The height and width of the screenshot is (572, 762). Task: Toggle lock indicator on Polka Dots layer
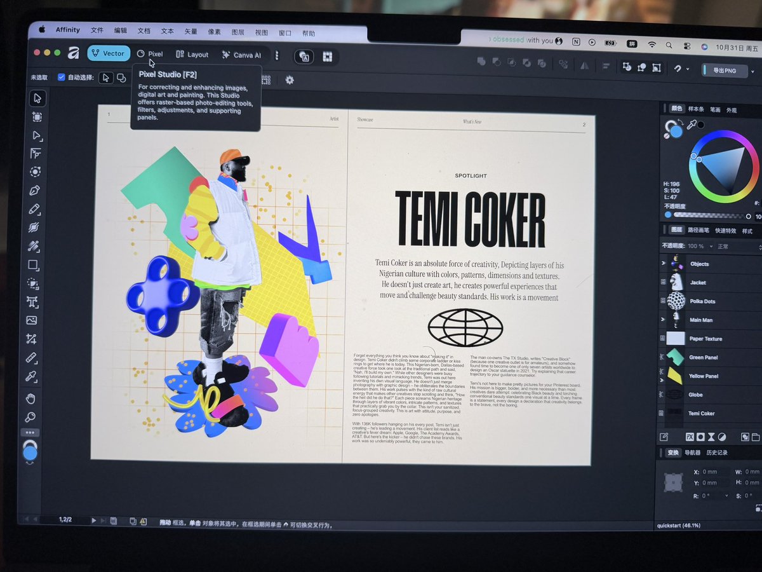663,301
